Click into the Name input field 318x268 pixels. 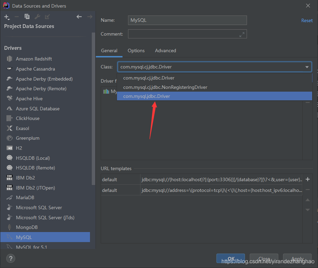[x=188, y=20]
